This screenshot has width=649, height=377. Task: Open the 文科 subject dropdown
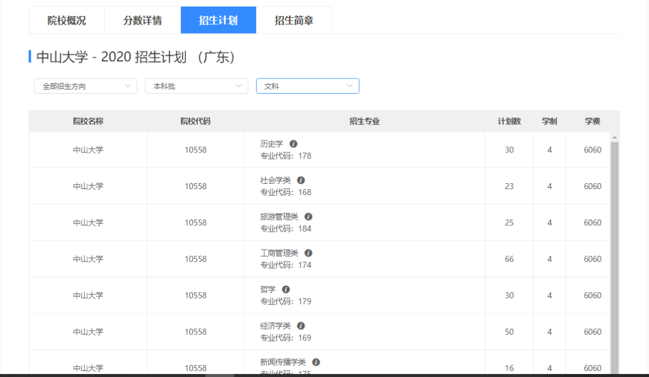(307, 86)
